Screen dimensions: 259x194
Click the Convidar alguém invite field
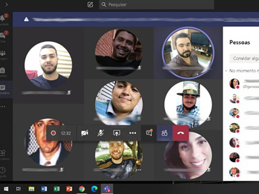pyautogui.click(x=244, y=58)
